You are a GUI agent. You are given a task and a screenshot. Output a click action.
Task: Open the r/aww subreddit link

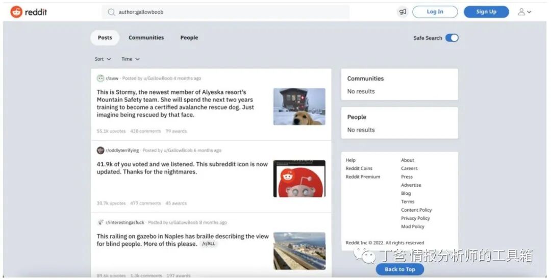pyautogui.click(x=112, y=79)
